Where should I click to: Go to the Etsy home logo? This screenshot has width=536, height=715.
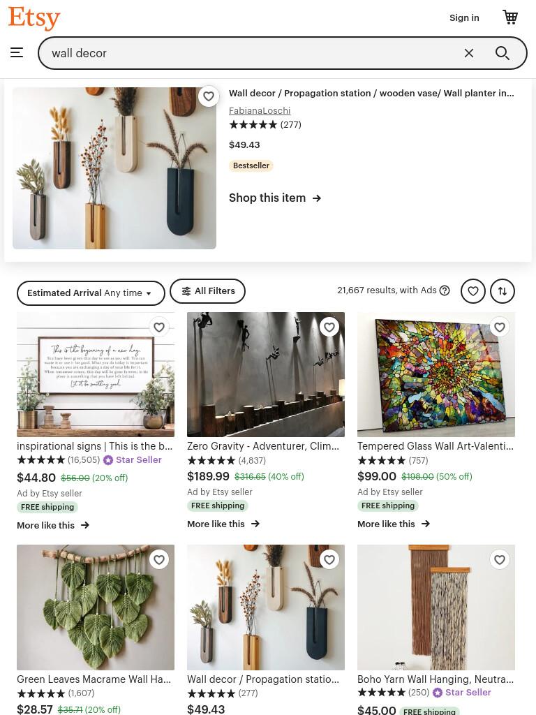(34, 18)
